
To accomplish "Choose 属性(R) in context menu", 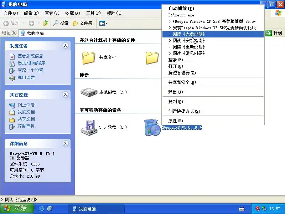I will [213, 121].
